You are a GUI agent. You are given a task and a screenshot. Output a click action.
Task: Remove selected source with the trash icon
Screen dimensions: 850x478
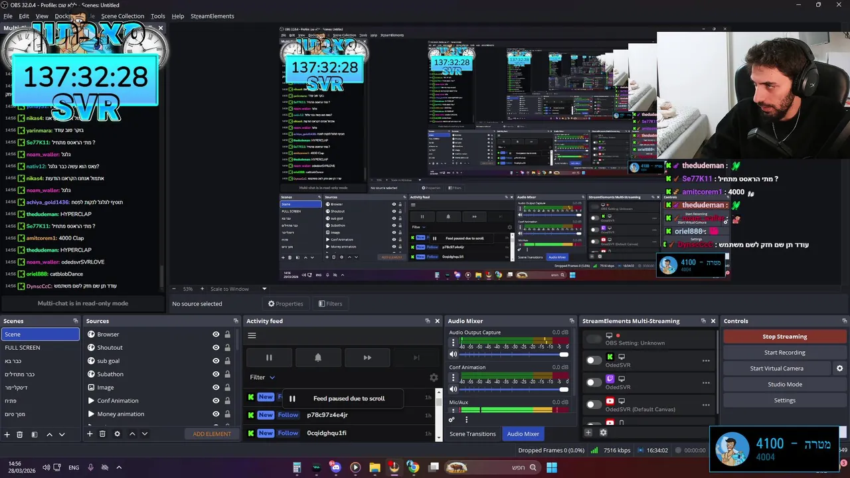coord(102,434)
